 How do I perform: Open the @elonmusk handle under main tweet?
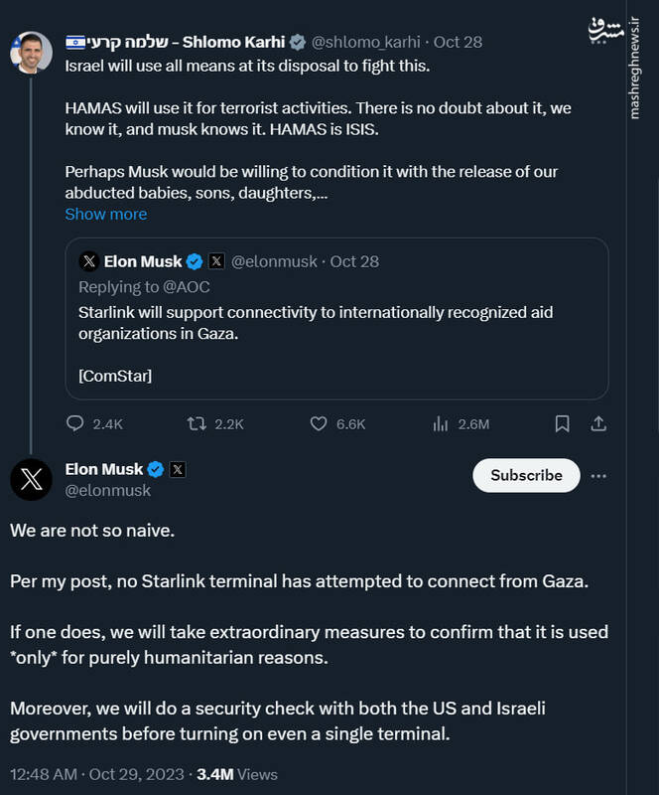pos(108,490)
